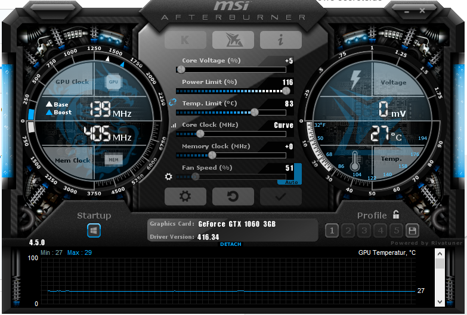Click the version 4.5.0 label
467x315 pixels.
[x=37, y=242]
